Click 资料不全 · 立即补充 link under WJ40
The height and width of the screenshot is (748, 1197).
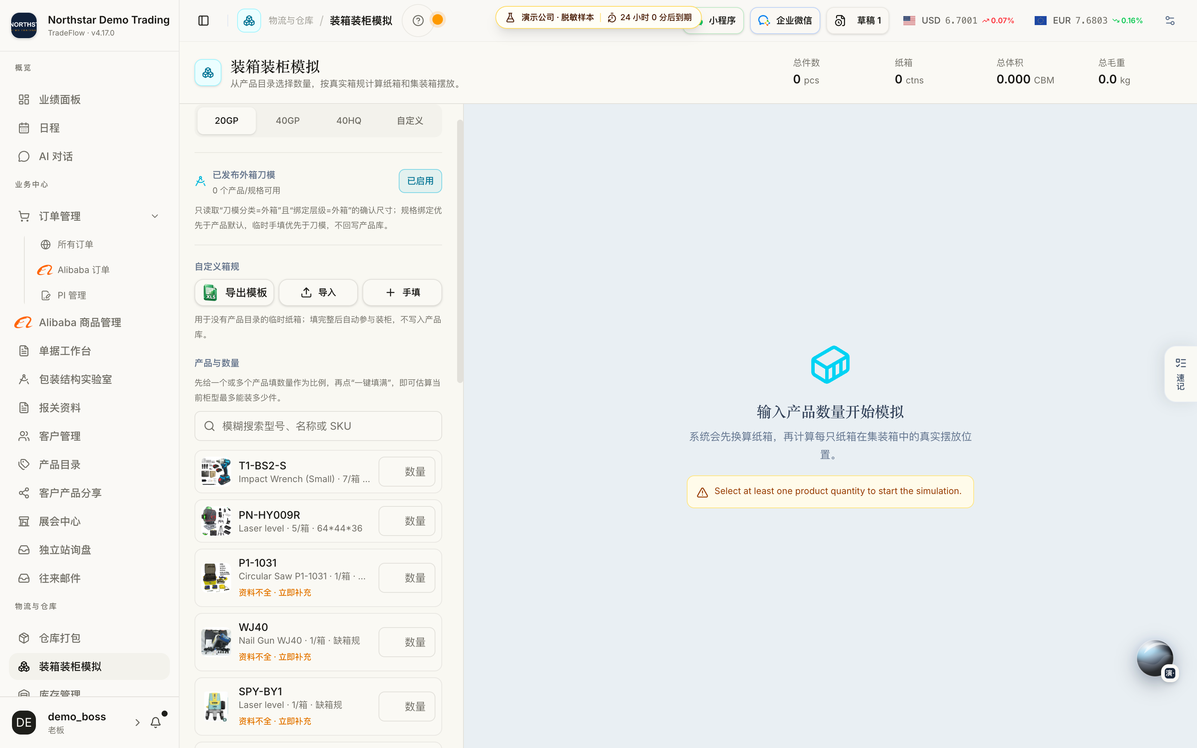click(x=275, y=657)
